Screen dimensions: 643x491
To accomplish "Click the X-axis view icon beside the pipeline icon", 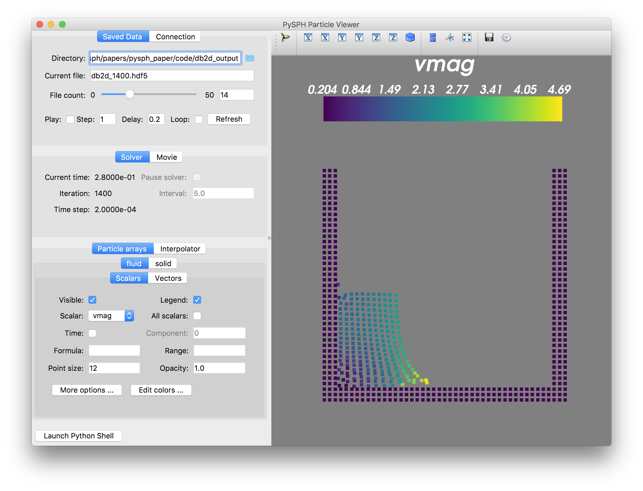I will tap(308, 37).
